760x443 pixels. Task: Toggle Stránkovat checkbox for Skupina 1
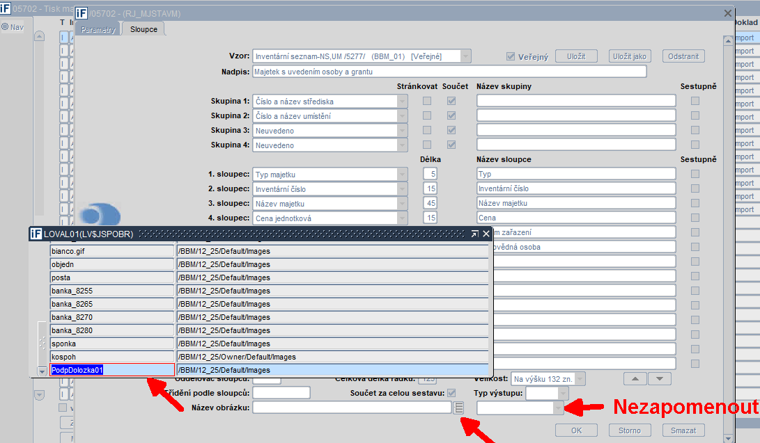click(x=427, y=101)
